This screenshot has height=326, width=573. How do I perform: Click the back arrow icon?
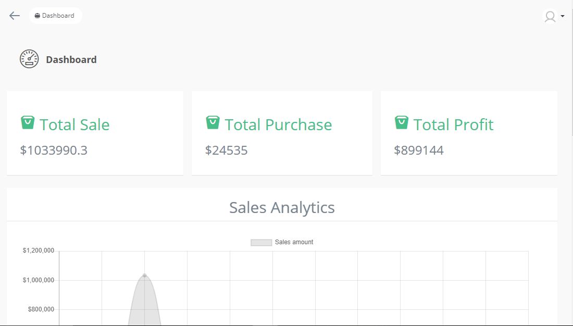tap(15, 16)
